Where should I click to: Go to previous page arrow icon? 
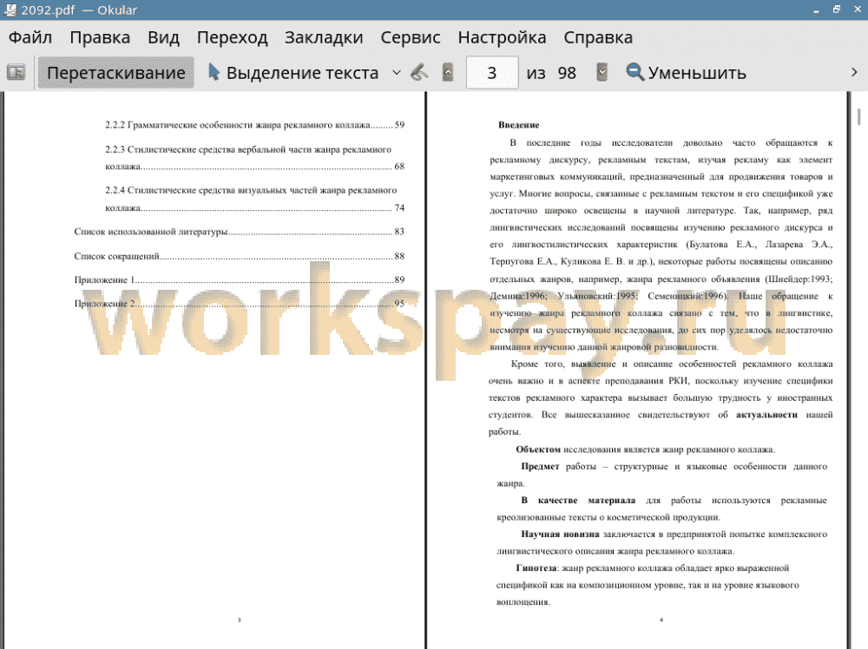tap(448, 73)
